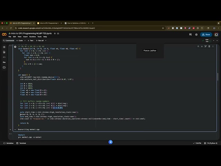Open browser side panel icon
221x166 pixels.
click(208, 28)
